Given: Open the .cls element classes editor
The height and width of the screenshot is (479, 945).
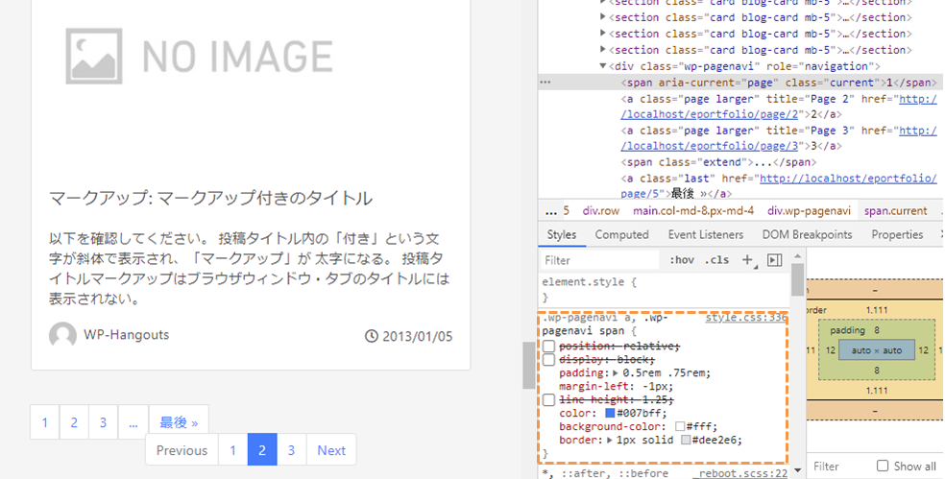Looking at the screenshot, I should tap(716, 260).
